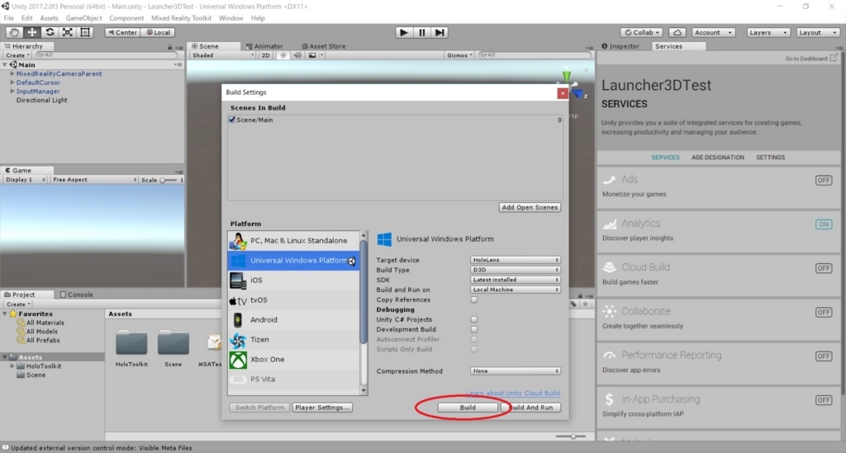Image resolution: width=846 pixels, height=453 pixels.
Task: Open Learn about Unity Cloud Build link
Action: (x=512, y=394)
